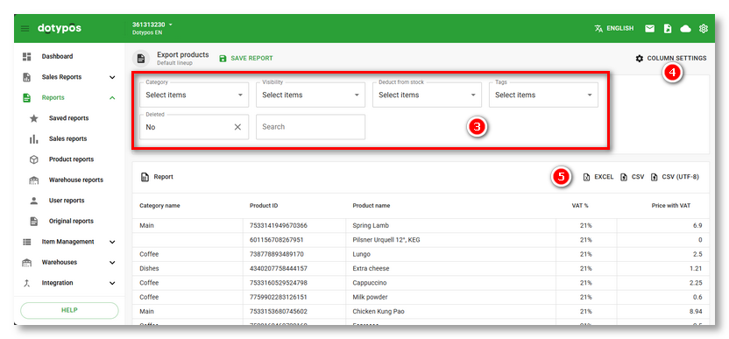729x339 pixels.
Task: Expand the Sales Reports chevron
Action: [x=112, y=77]
